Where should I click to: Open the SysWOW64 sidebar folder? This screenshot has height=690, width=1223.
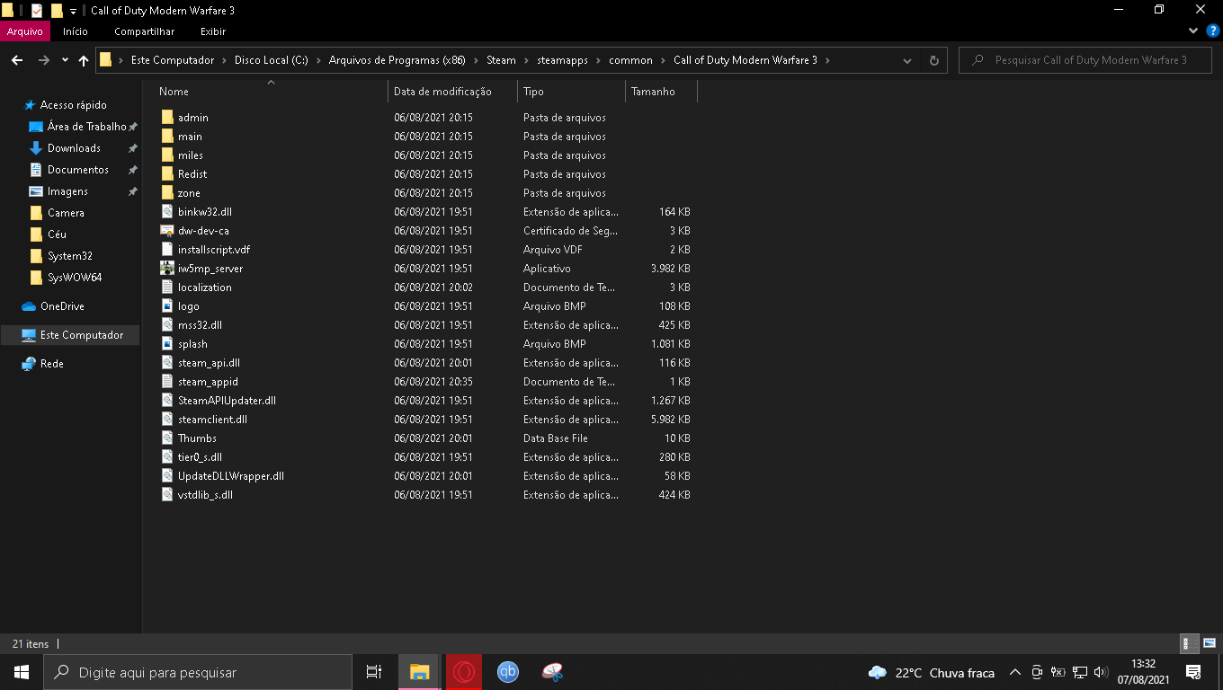[74, 278]
